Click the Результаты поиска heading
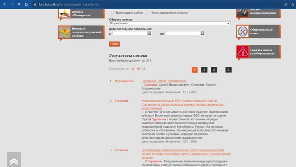 (128, 56)
